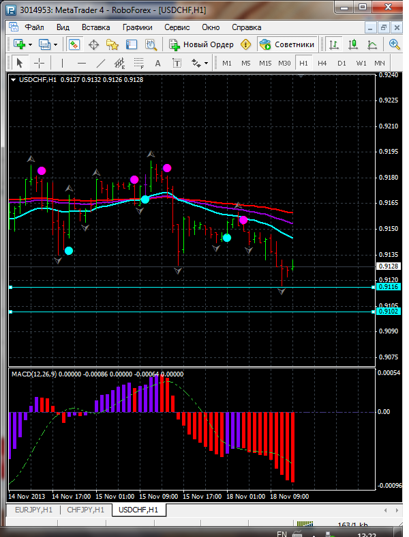Screen dimensions: 409x537
Task: Open the Data Window crosshair-circle icon
Action: tap(93, 44)
